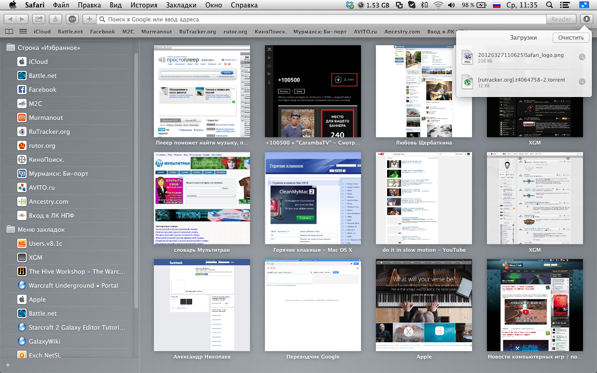Click the address and search field
This screenshot has width=597, height=373.
coord(322,19)
